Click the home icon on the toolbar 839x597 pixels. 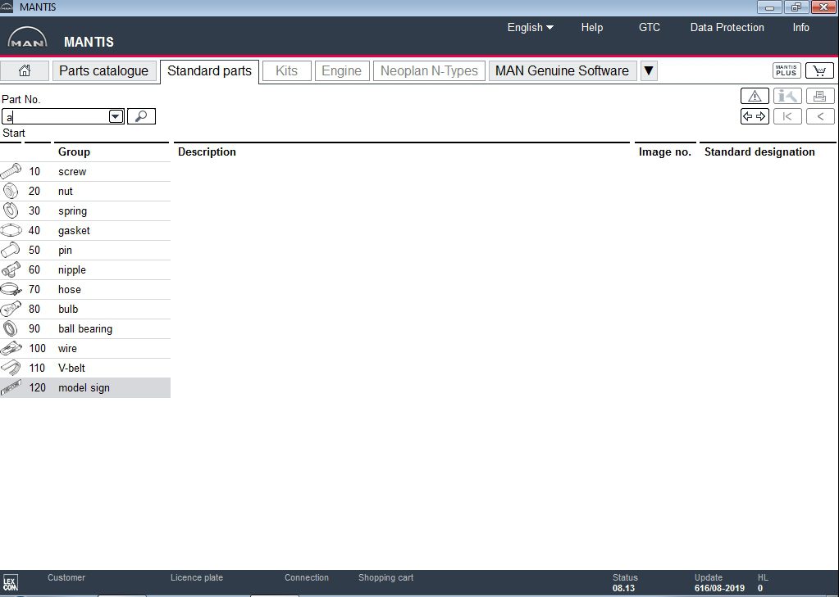point(25,70)
